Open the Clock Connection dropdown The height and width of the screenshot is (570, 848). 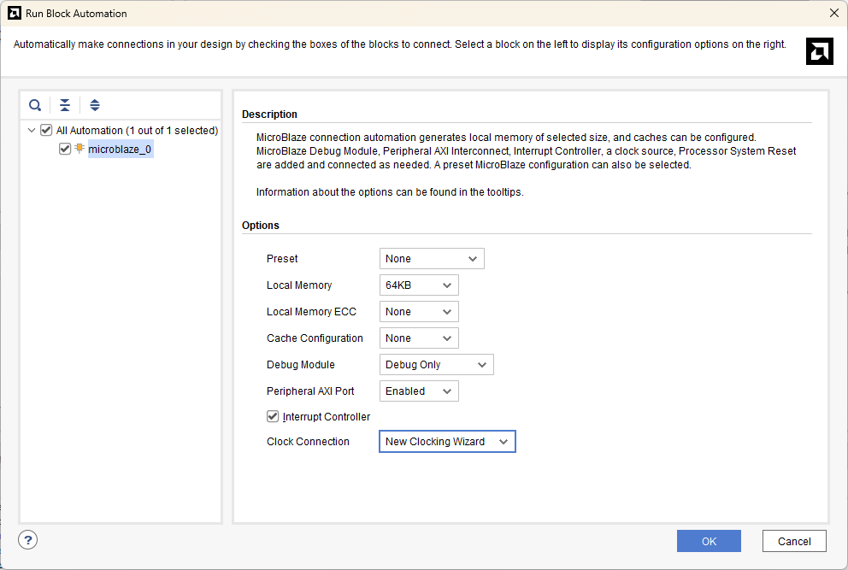pyautogui.click(x=447, y=442)
